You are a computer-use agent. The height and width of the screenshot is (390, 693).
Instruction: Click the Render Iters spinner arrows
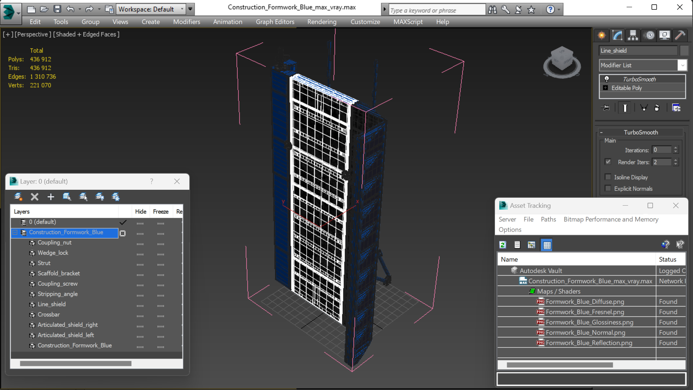coord(676,162)
